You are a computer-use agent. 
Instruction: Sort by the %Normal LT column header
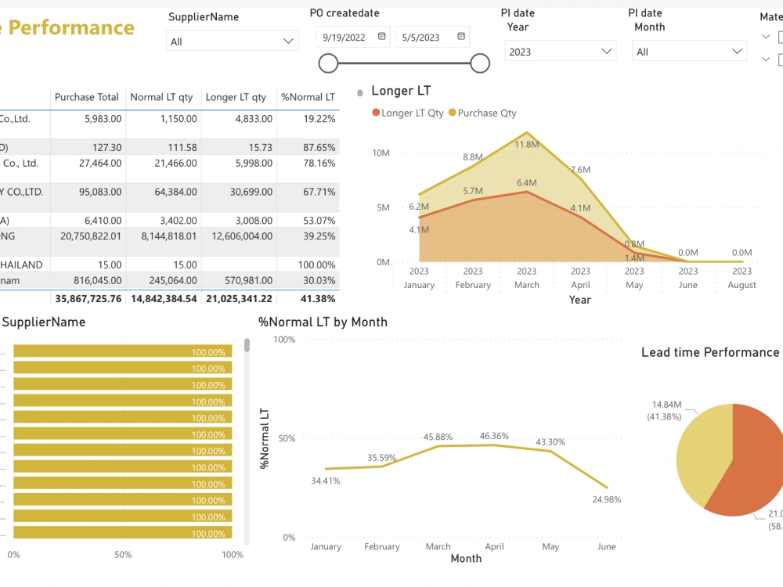point(308,97)
